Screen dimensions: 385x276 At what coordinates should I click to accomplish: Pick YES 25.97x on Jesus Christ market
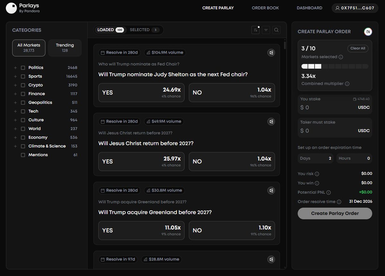tap(141, 162)
